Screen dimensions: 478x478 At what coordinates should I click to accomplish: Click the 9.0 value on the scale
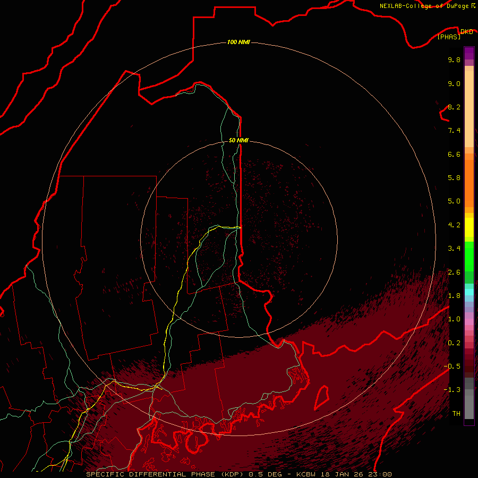tap(454, 83)
